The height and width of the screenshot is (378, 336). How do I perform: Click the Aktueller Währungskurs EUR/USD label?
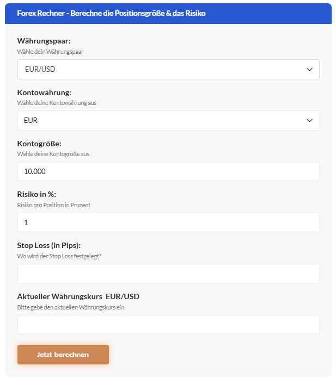(x=78, y=296)
